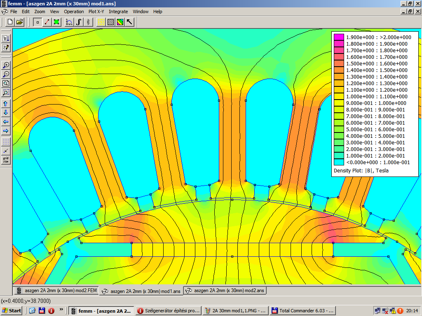Screen dimensions: 422x316
Task: Click the floppy disk quick launch icon
Action: (42, 311)
